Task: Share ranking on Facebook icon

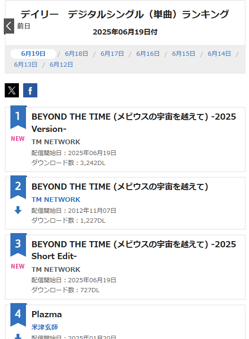Action: tap(30, 90)
